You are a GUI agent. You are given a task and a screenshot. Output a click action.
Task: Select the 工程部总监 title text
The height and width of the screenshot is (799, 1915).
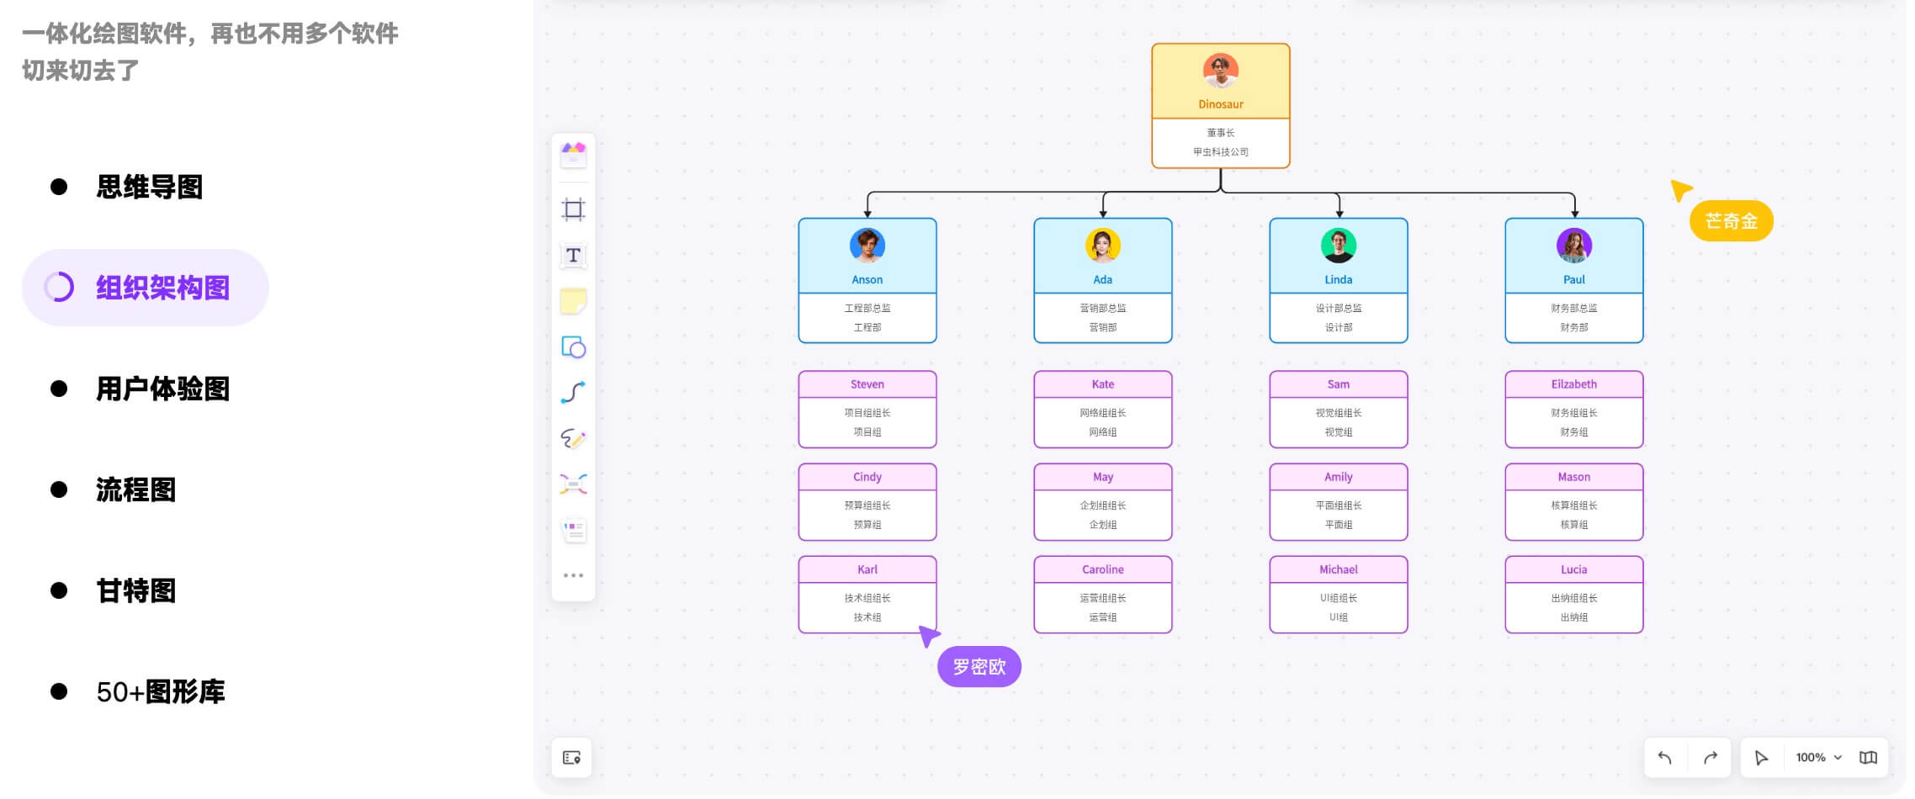pos(867,309)
